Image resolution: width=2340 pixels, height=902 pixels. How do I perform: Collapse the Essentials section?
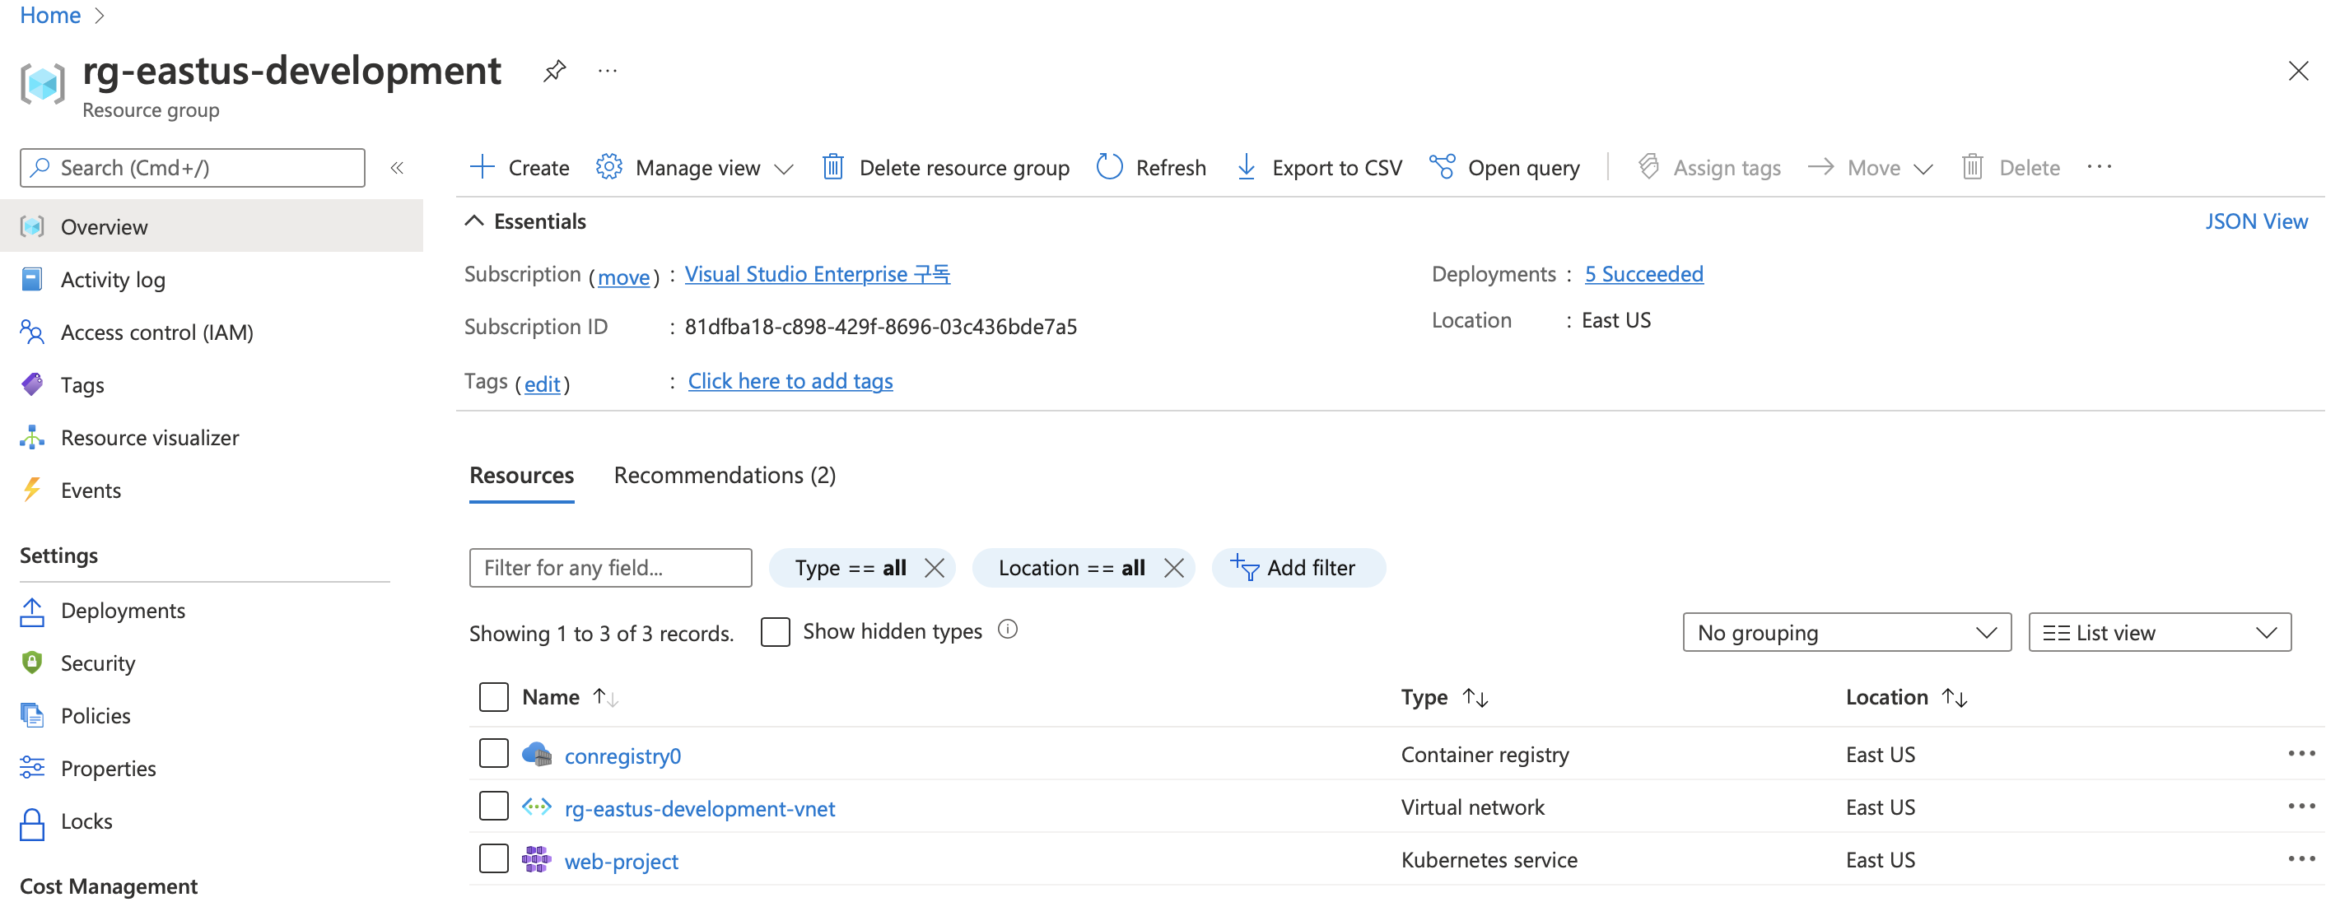tap(474, 221)
